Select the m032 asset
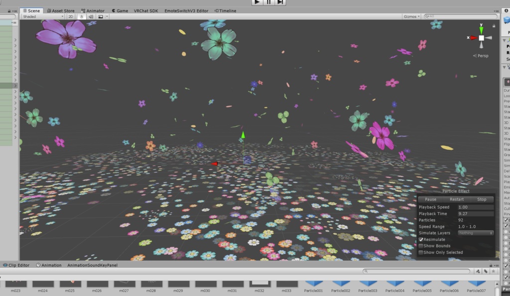 259,287
